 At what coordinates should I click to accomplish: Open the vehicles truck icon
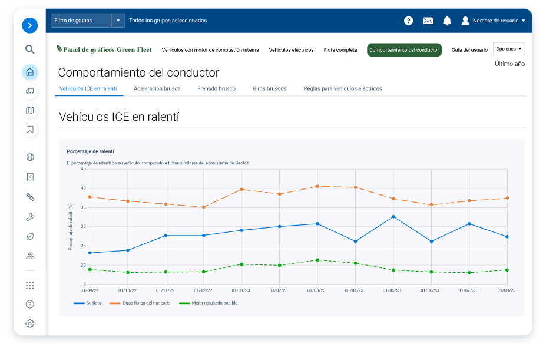pos(29,91)
